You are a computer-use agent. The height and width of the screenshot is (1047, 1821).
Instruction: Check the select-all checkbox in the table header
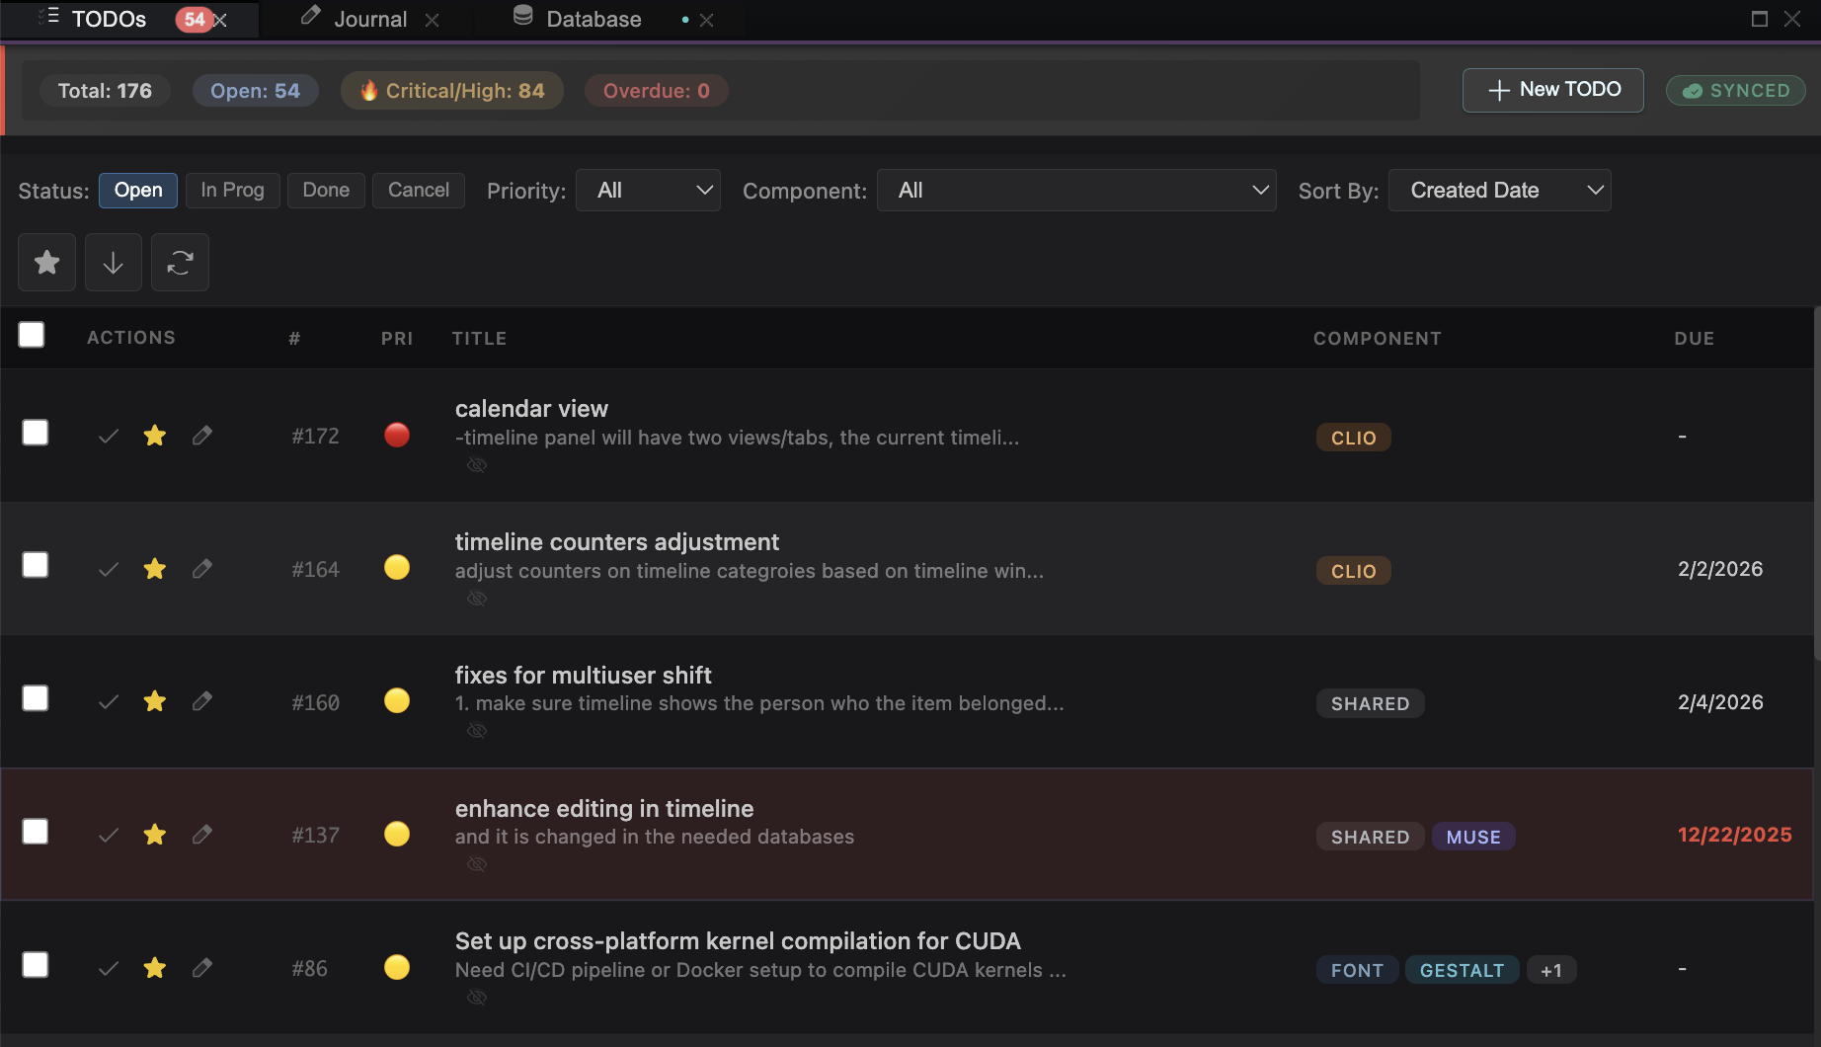coord(31,336)
